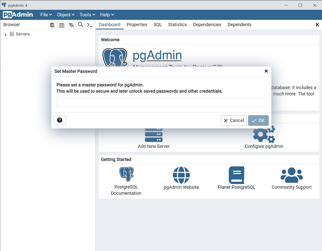This screenshot has width=322, height=251.
Task: Switch to the Dashboard tab
Action: coord(110,25)
